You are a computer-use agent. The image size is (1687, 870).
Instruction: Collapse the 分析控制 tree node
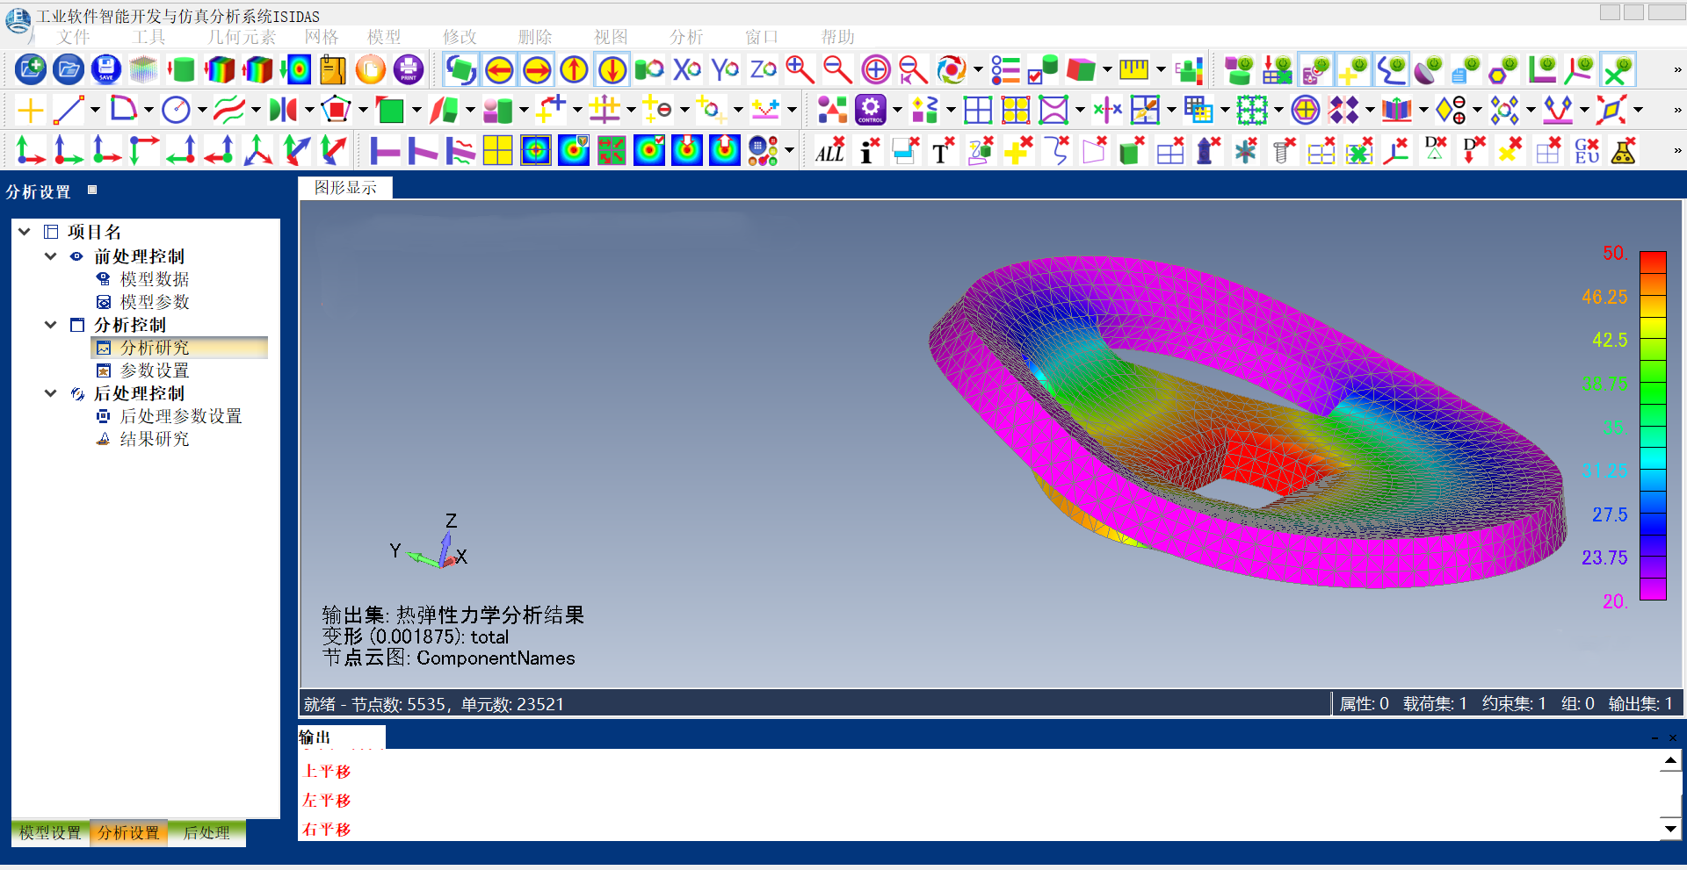pyautogui.click(x=50, y=325)
